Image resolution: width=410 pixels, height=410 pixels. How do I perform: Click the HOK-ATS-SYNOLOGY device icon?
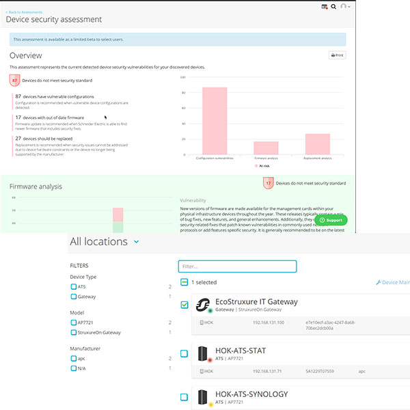coord(203,397)
